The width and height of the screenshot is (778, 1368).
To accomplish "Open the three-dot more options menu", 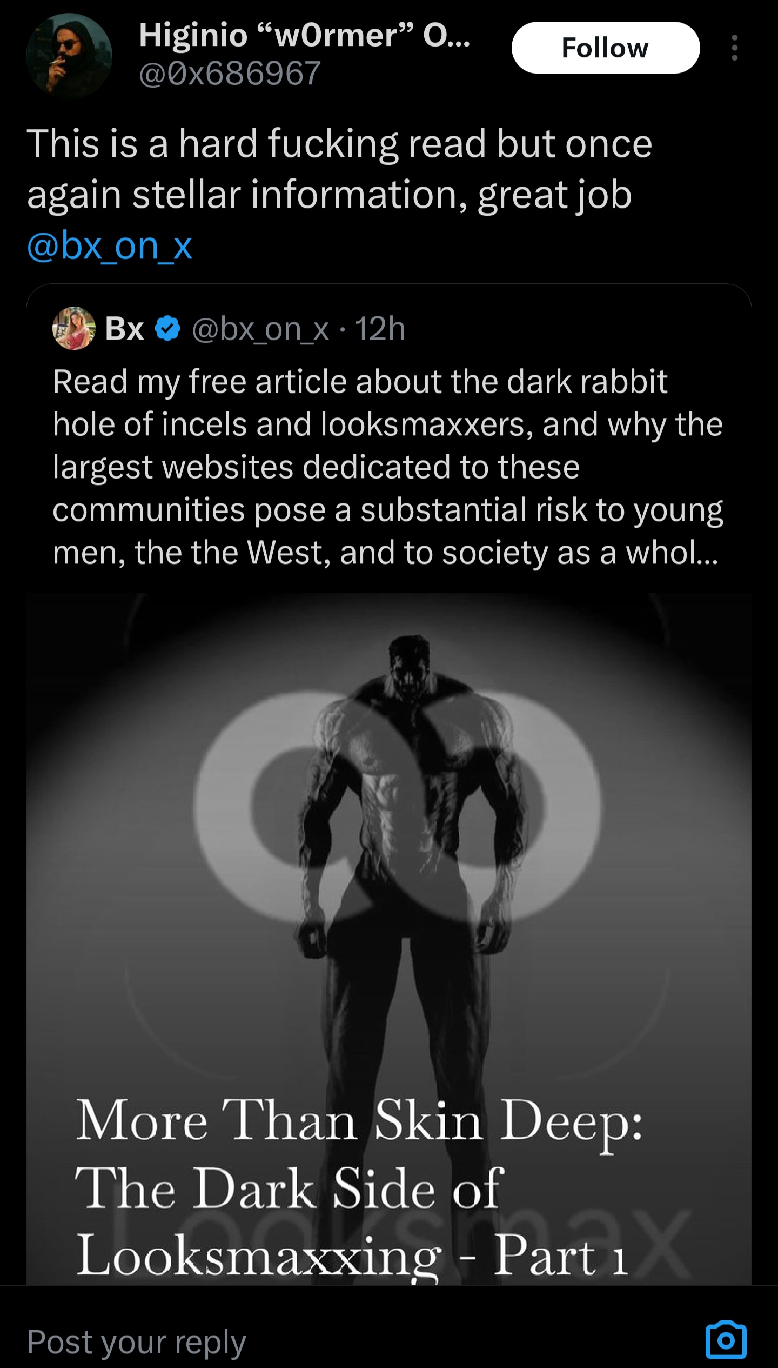I will pos(734,48).
